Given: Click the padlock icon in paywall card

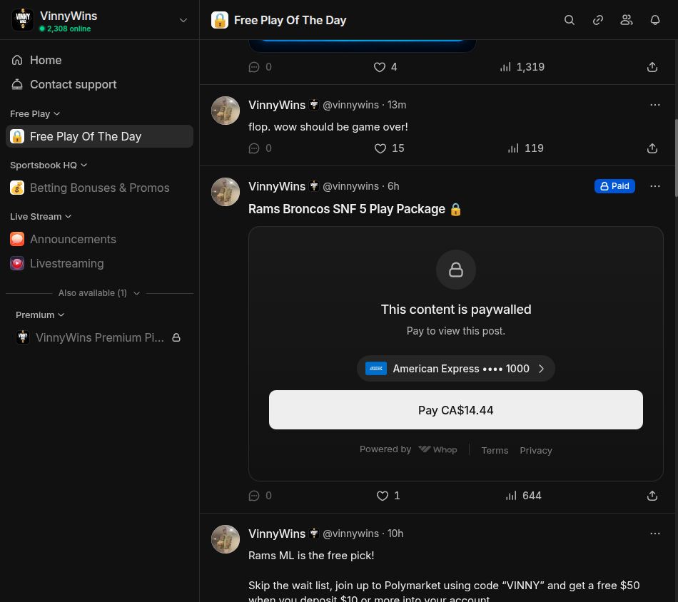Looking at the screenshot, I should click(x=456, y=270).
